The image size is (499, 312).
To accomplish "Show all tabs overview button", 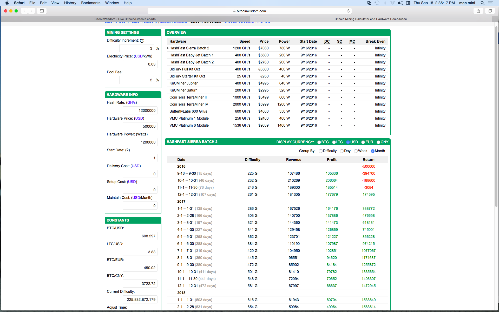I will pyautogui.click(x=490, y=11).
